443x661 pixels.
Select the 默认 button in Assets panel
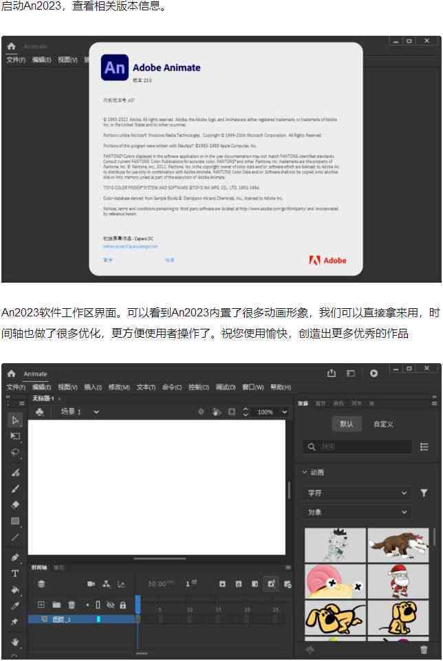point(347,424)
